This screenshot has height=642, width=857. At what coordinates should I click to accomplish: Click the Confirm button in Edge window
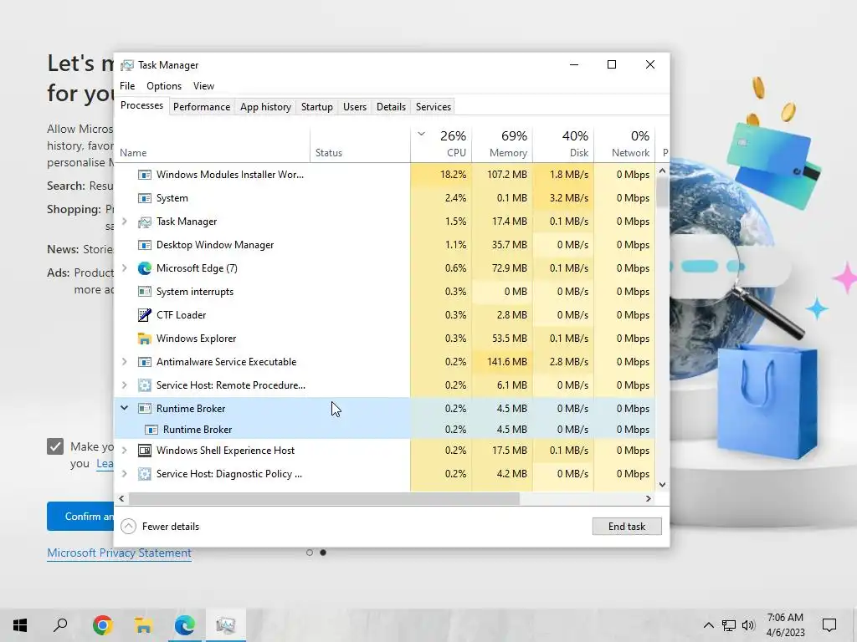click(80, 517)
